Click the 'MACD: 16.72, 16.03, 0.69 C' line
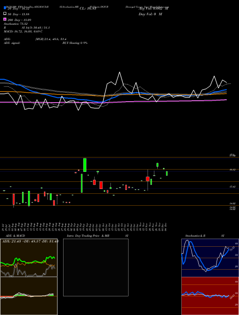 (23, 31)
